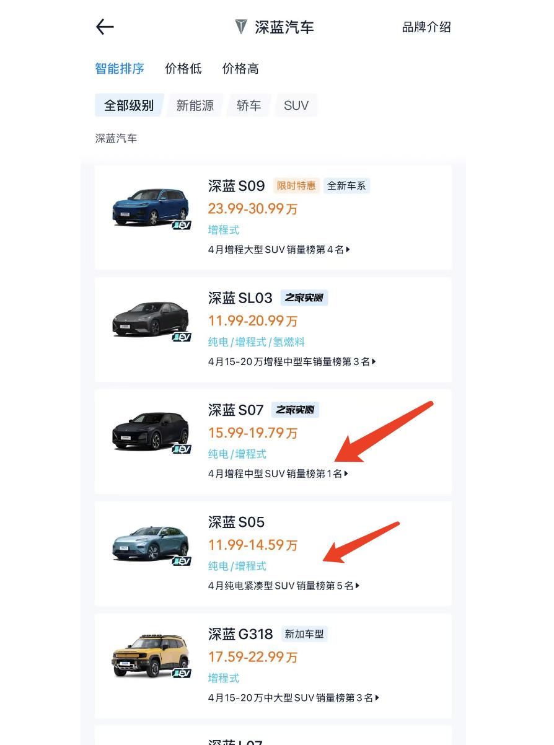Image resolution: width=554 pixels, height=745 pixels.
Task: Tap the 之家实测 badge on S07
Action: (x=295, y=410)
